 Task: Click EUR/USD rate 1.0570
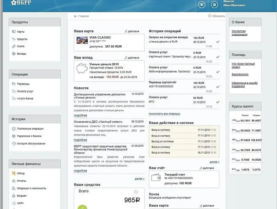click(x=245, y=170)
